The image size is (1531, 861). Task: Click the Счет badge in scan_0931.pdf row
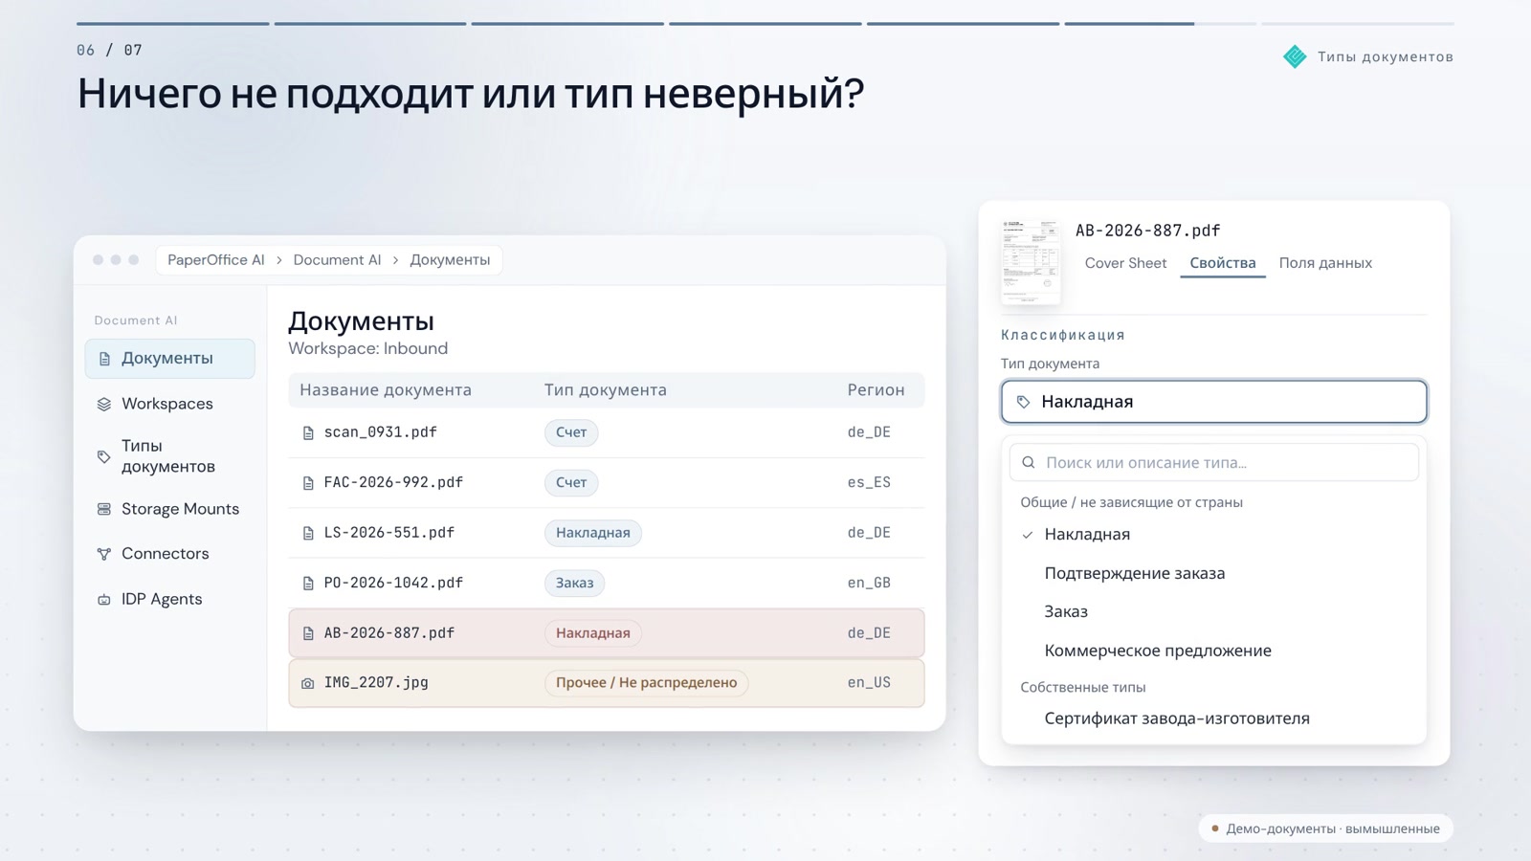point(571,433)
